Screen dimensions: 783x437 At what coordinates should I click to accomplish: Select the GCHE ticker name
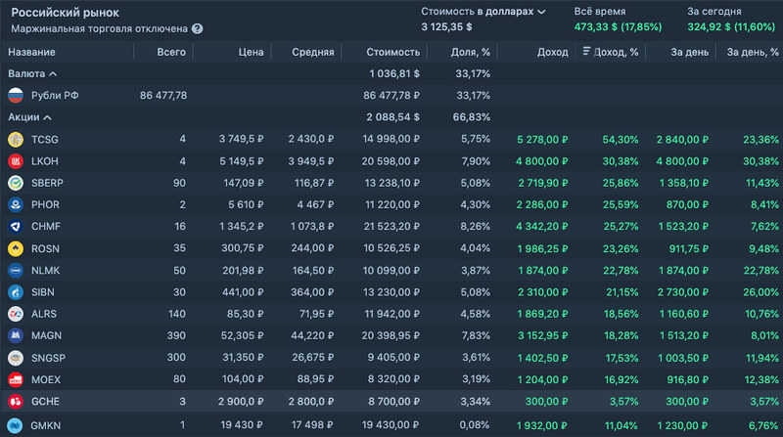45,401
